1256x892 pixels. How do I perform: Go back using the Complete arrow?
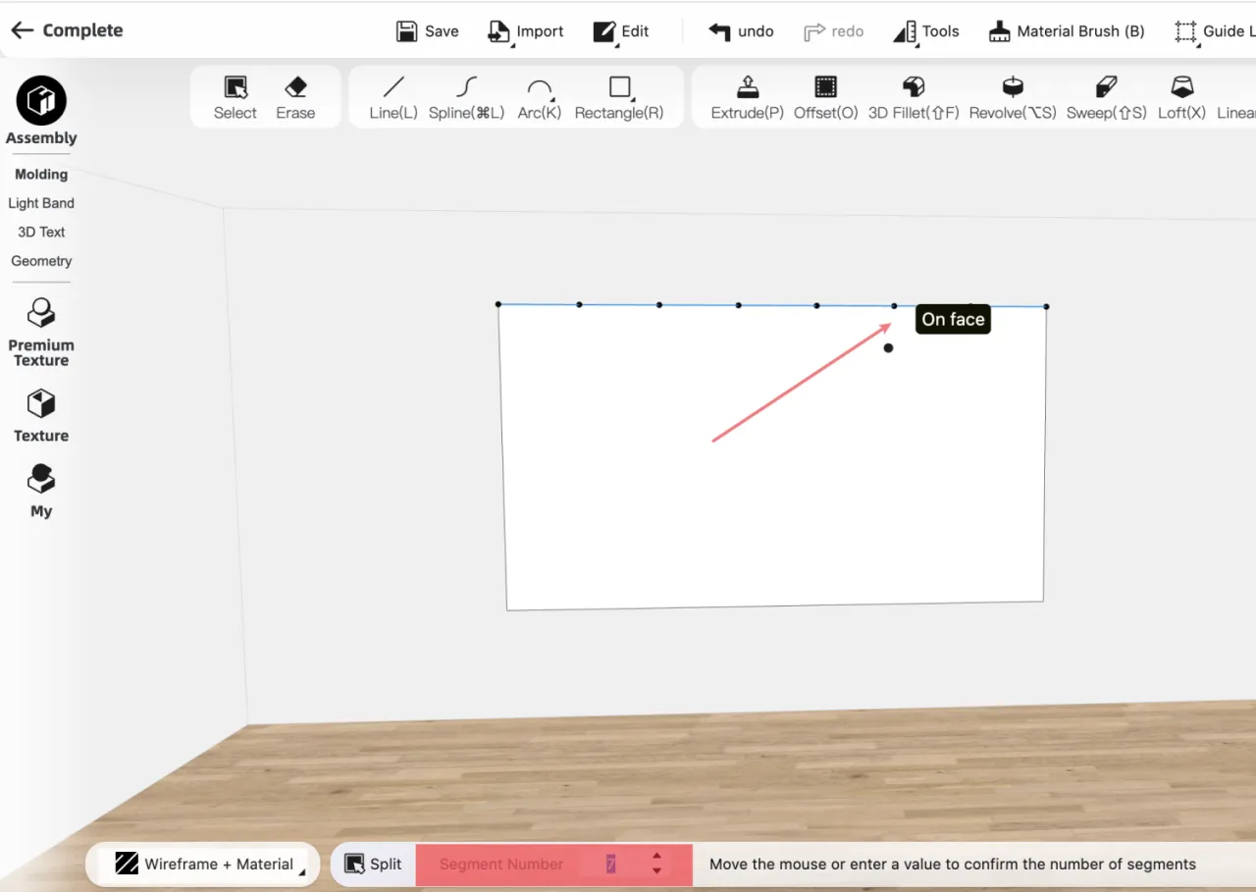(22, 30)
